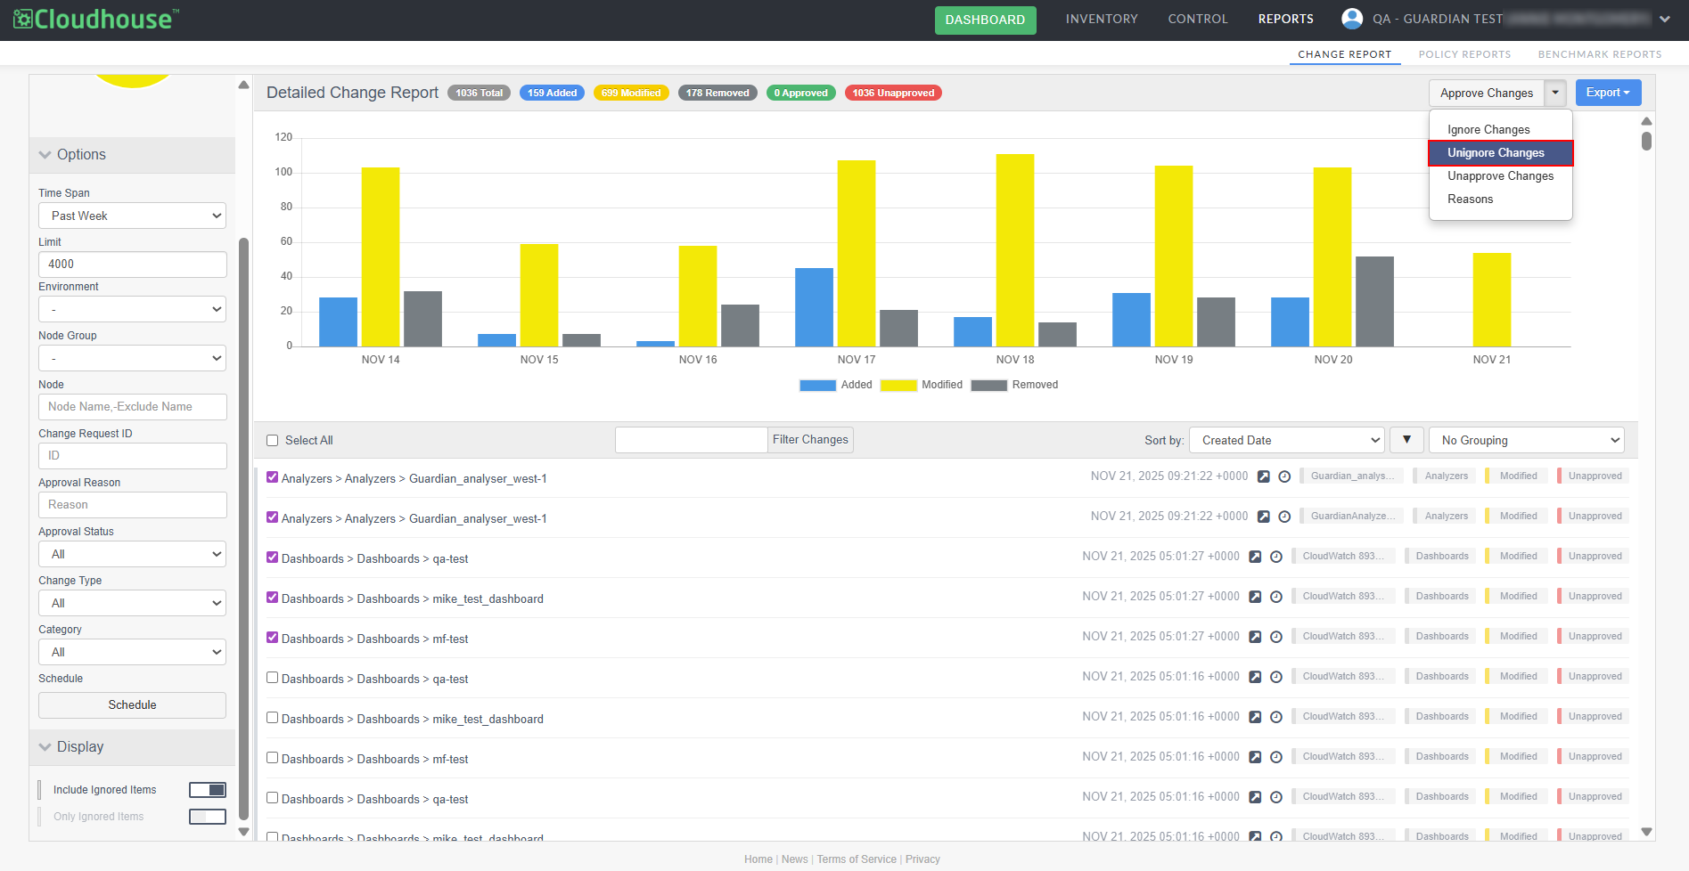Screen dimensions: 1689x871
Task: Click the blue Added legend swatch
Action: click(x=817, y=386)
